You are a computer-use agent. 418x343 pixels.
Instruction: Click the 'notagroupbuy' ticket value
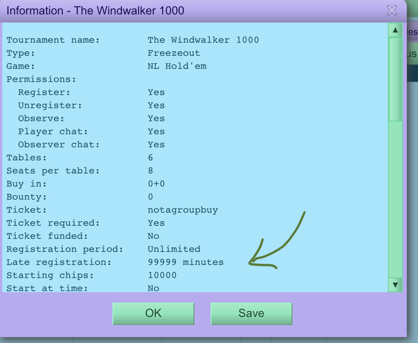click(183, 210)
